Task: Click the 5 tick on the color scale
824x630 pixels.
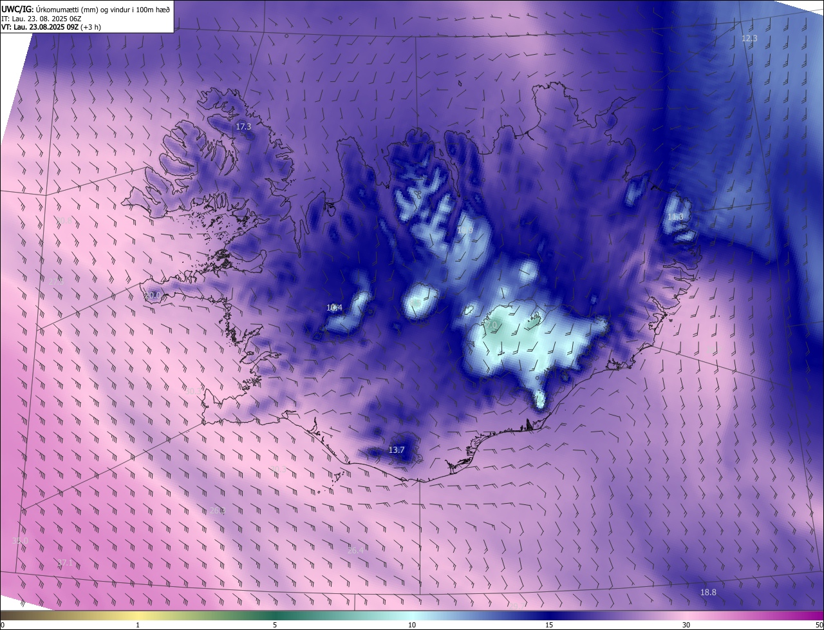Action: [x=275, y=625]
